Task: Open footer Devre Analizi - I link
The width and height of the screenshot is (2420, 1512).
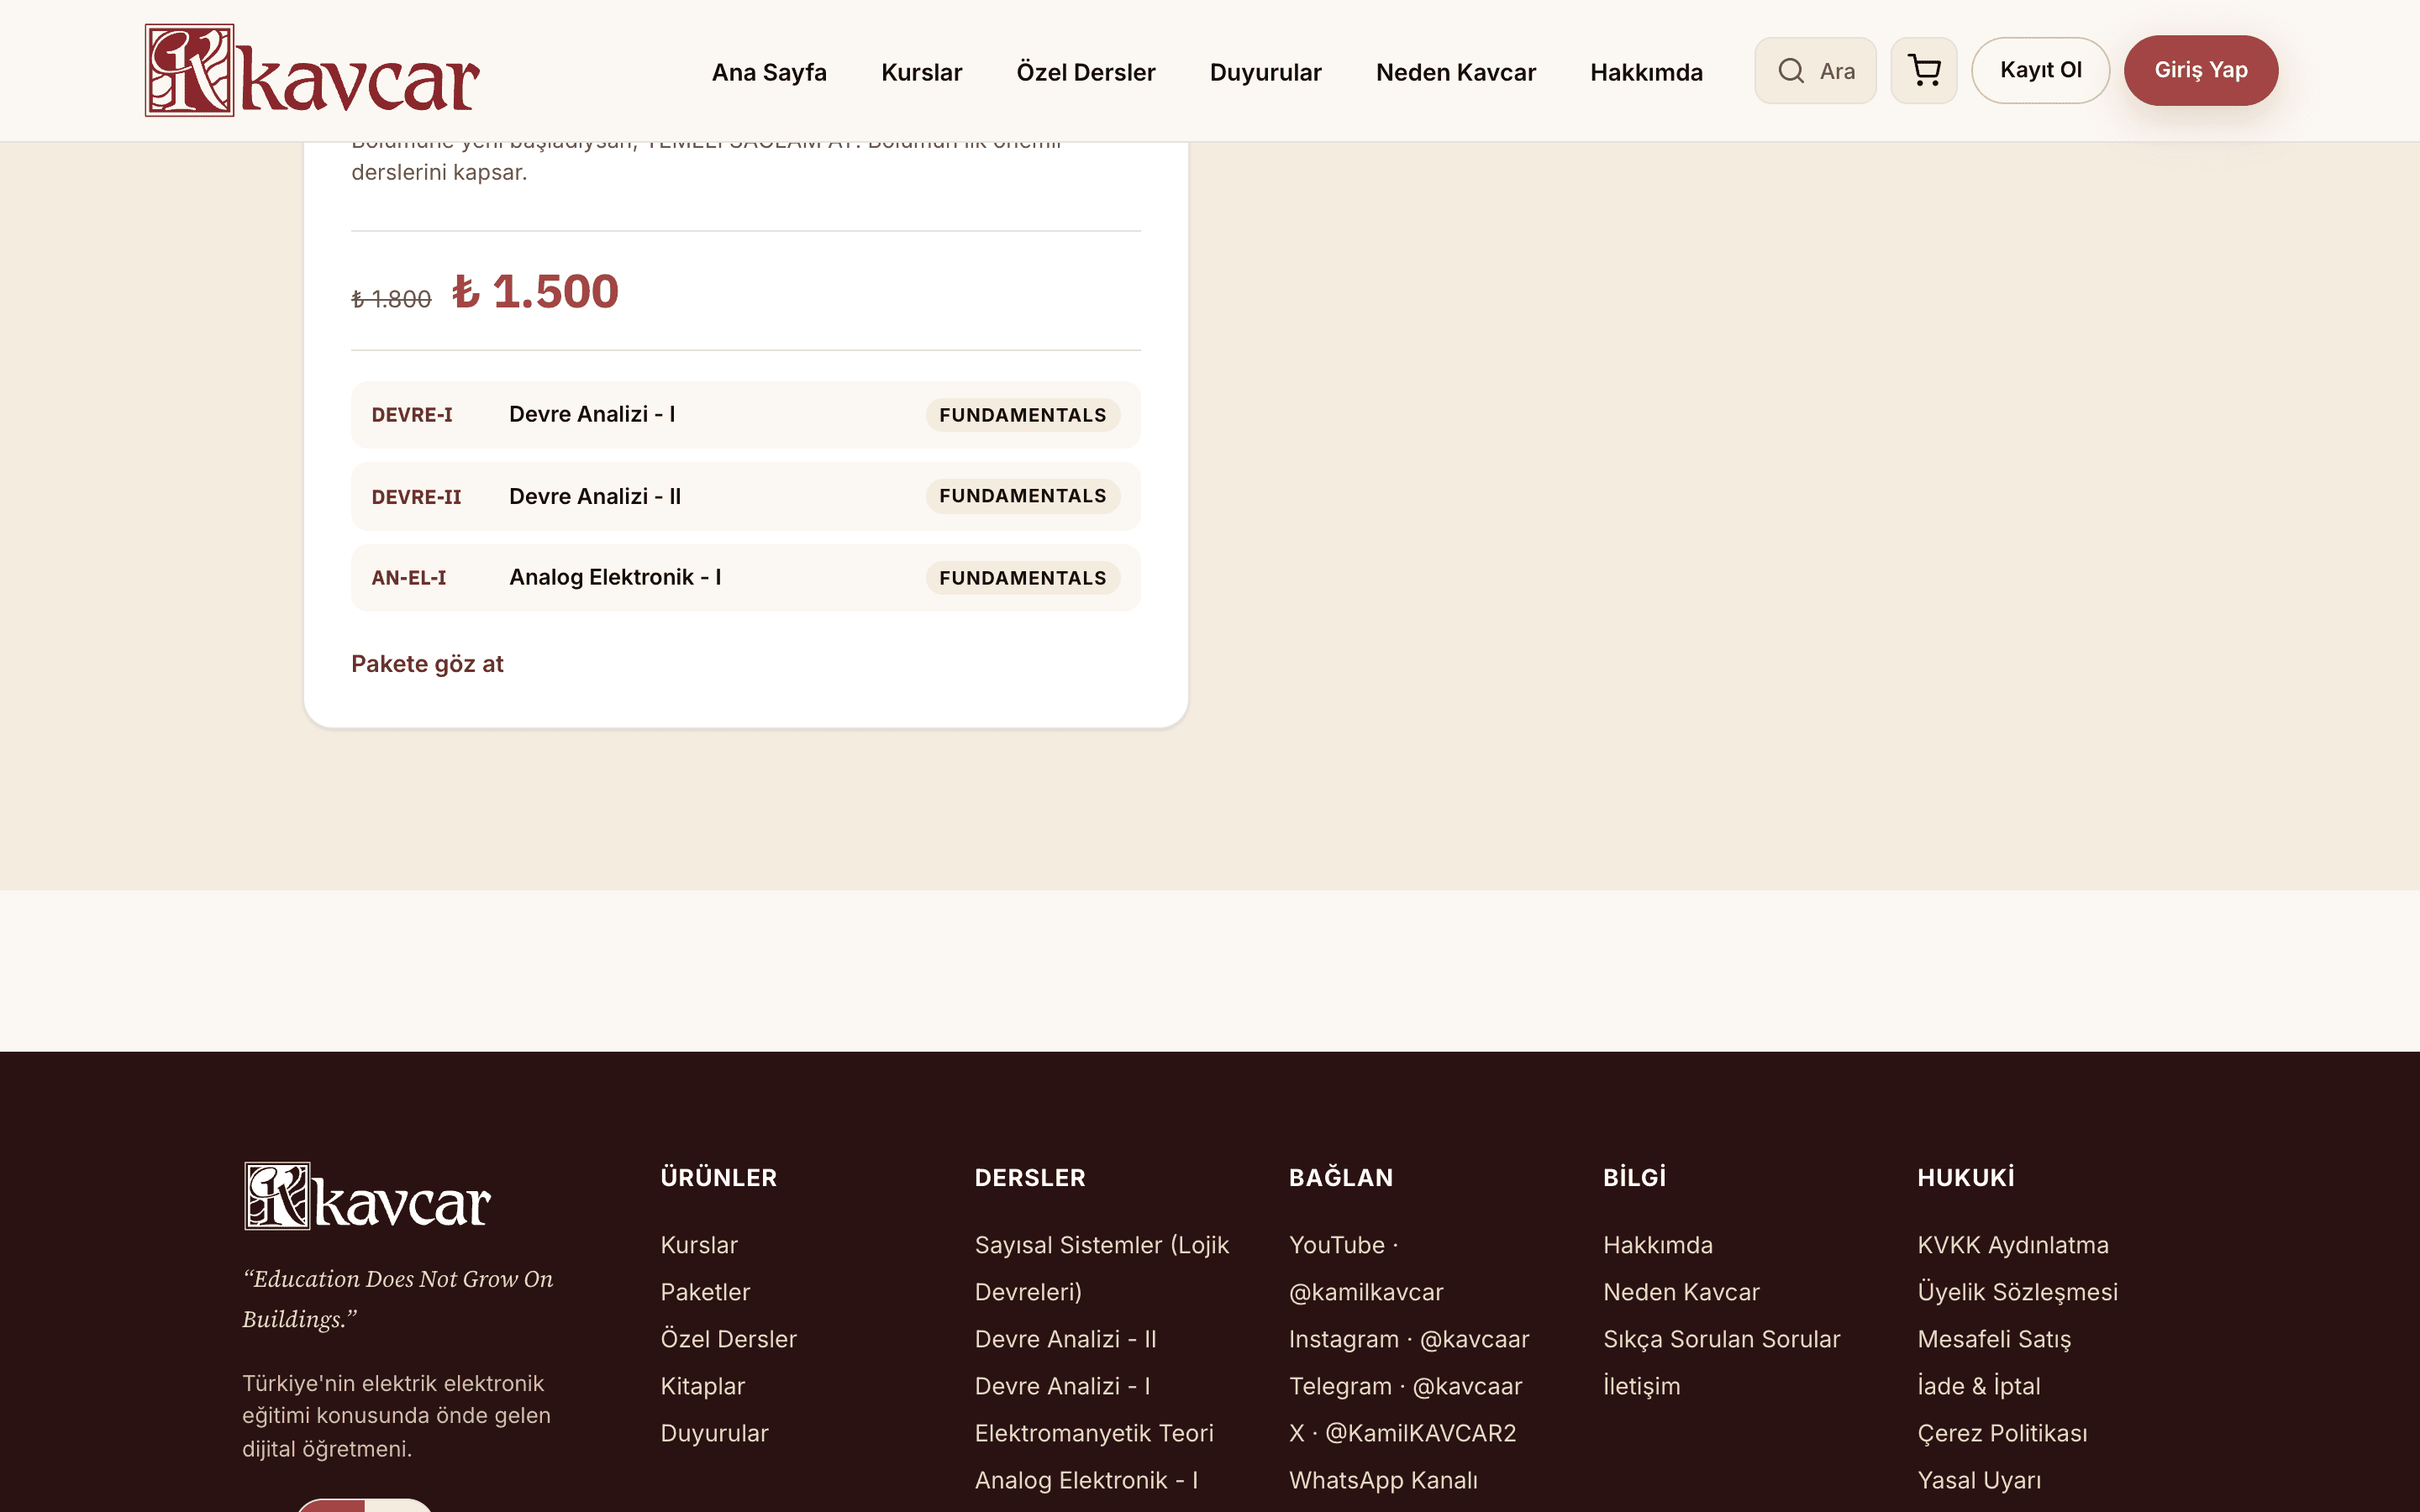Action: (x=1062, y=1386)
